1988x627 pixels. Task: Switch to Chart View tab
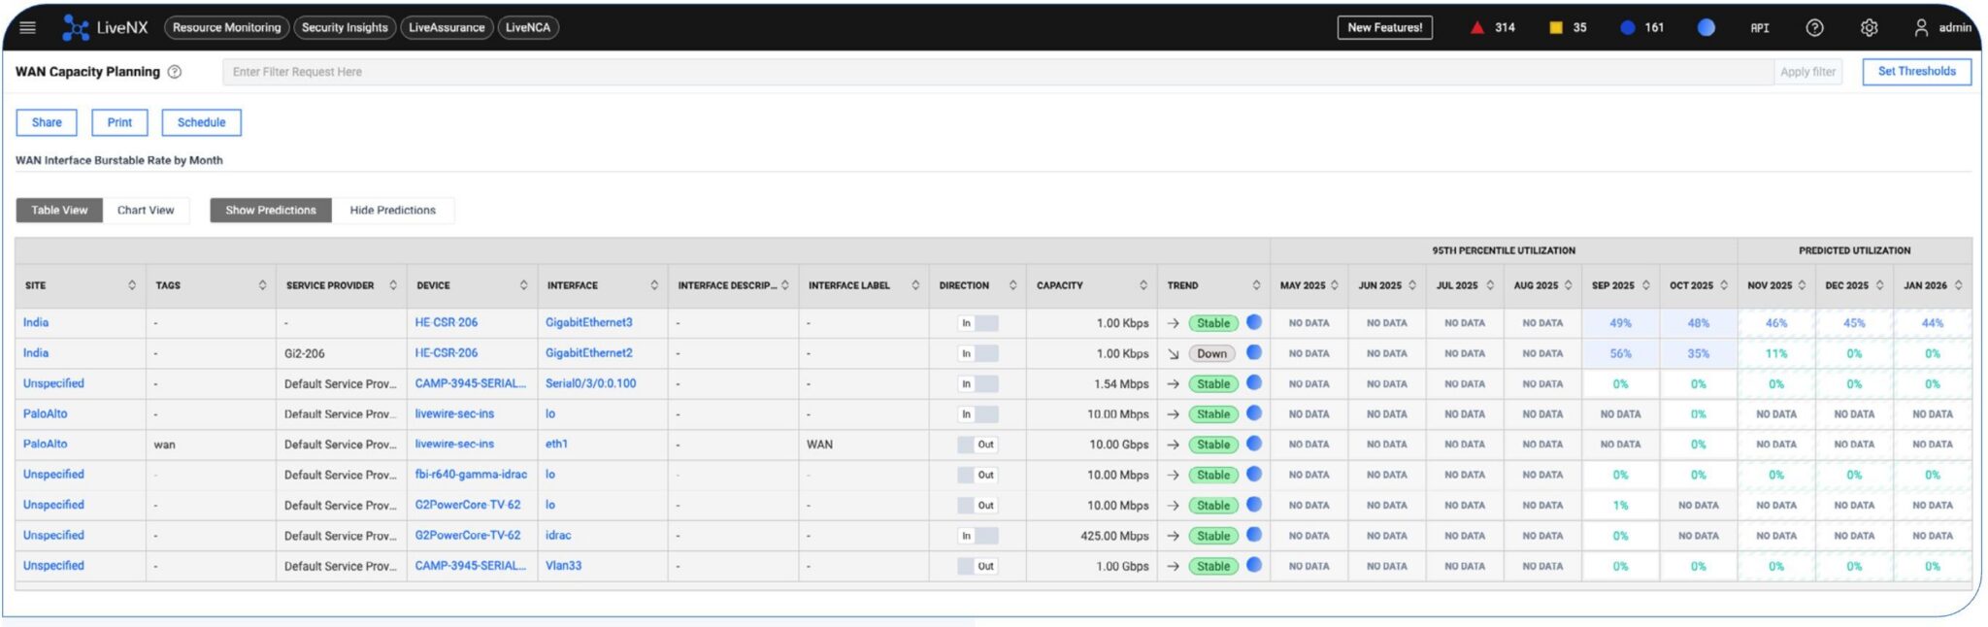pyautogui.click(x=146, y=210)
